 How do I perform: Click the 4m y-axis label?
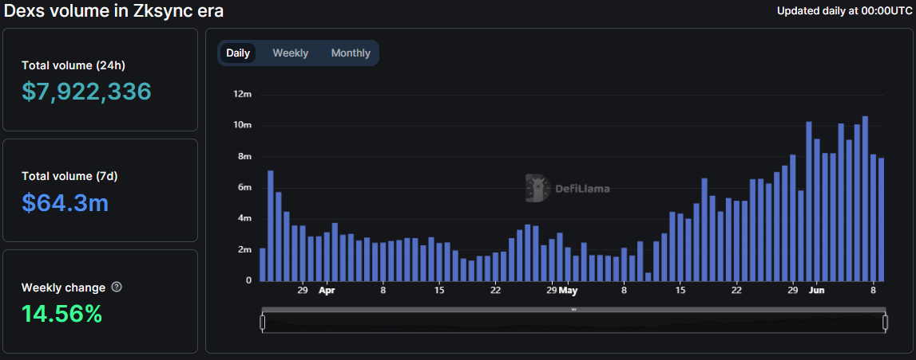coord(245,218)
